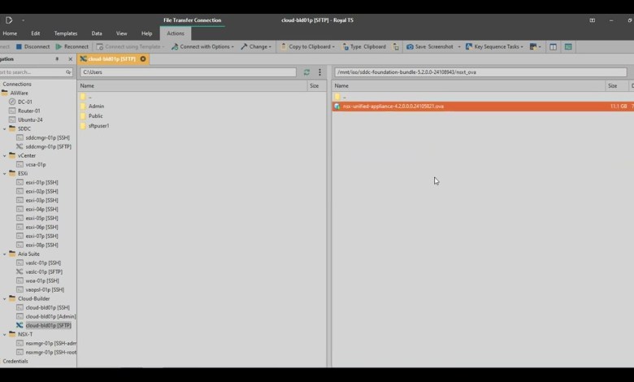The height and width of the screenshot is (382, 634).
Task: Open the View ribbon tab
Action: click(x=121, y=33)
